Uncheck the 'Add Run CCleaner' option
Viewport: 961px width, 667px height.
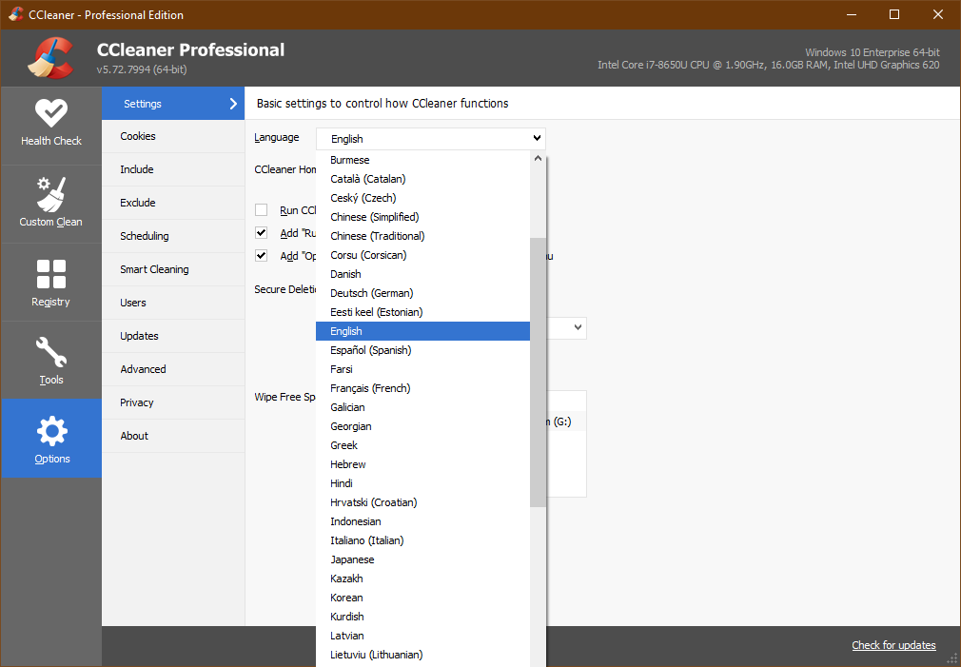[261, 232]
